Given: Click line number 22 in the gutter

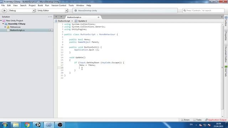Looking at the screenshot, I should point(62,78).
